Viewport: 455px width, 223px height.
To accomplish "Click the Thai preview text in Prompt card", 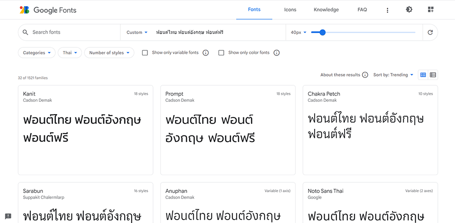I will coord(210,129).
